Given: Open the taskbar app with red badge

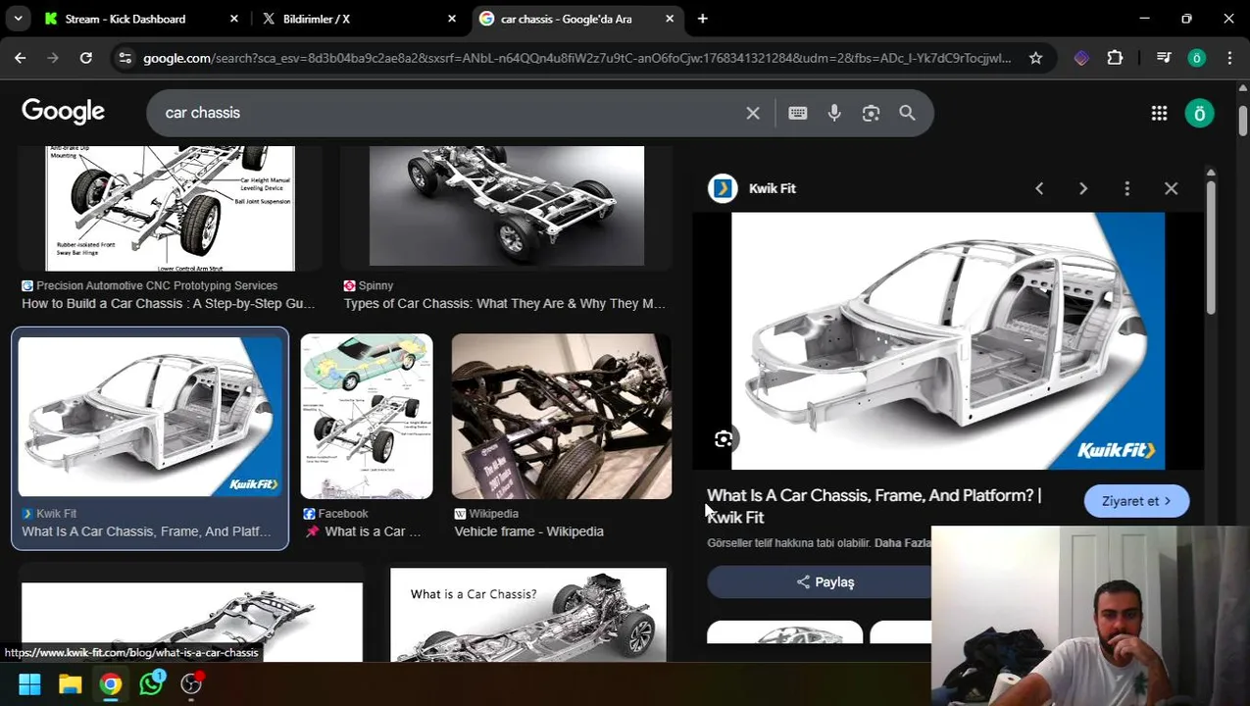Looking at the screenshot, I should point(191,683).
